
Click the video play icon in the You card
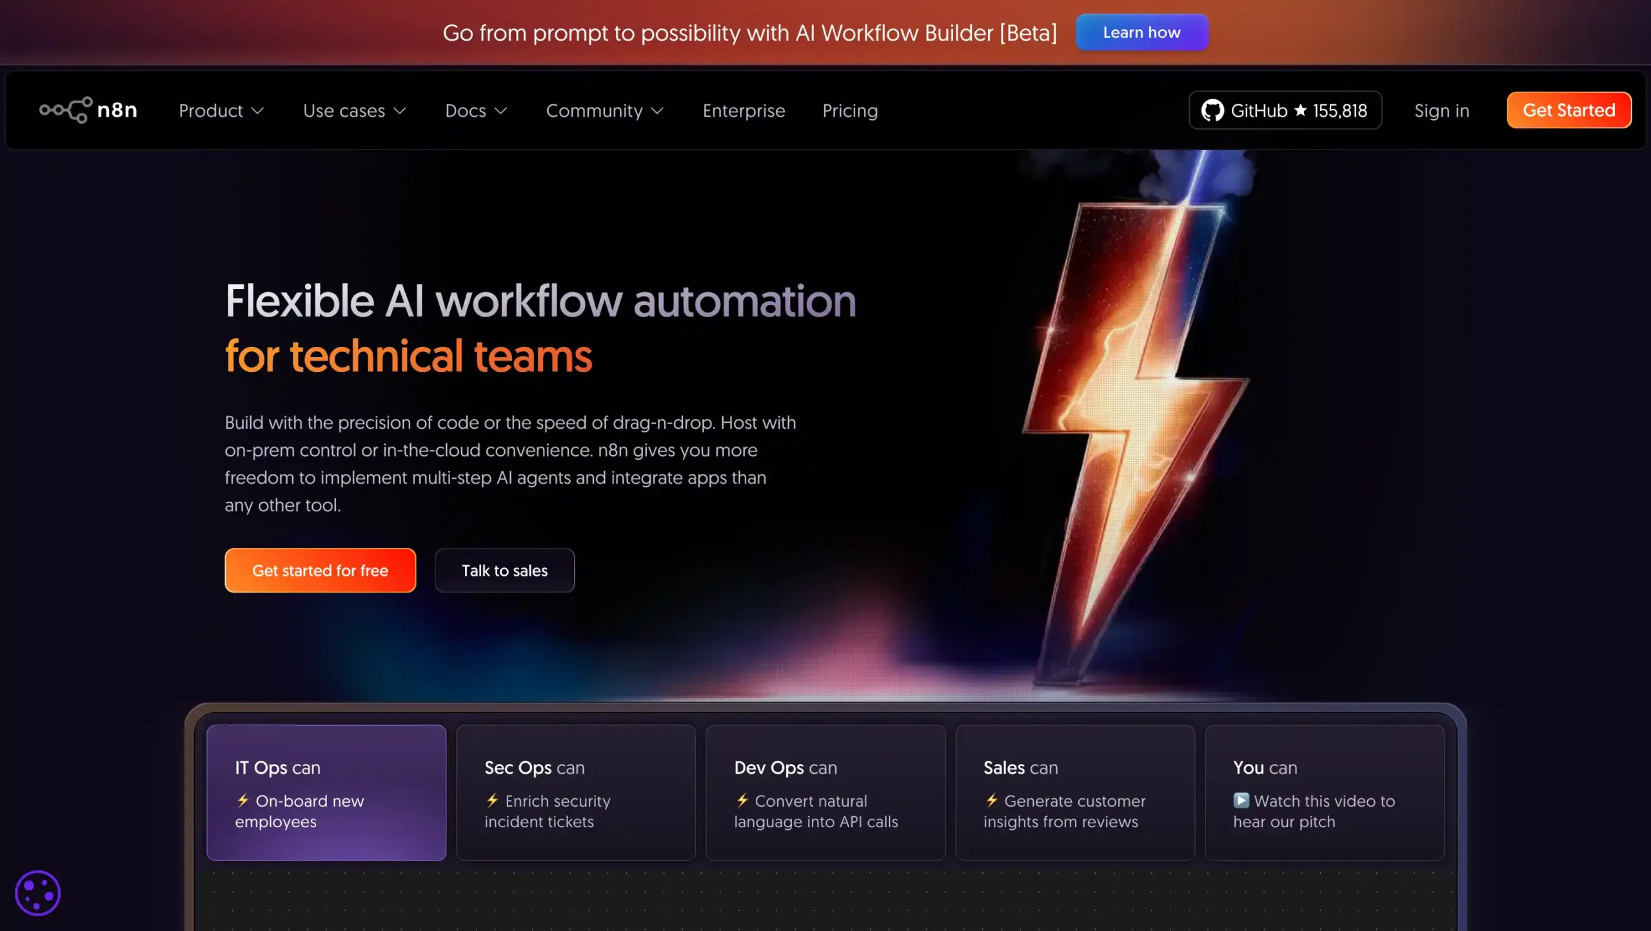pos(1240,801)
